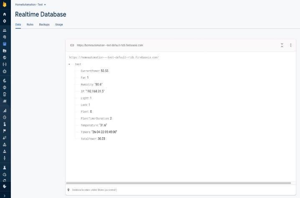Image resolution: width=300 pixels, height=198 pixels.
Task: Click the Humidity key label
Action: 87,84
